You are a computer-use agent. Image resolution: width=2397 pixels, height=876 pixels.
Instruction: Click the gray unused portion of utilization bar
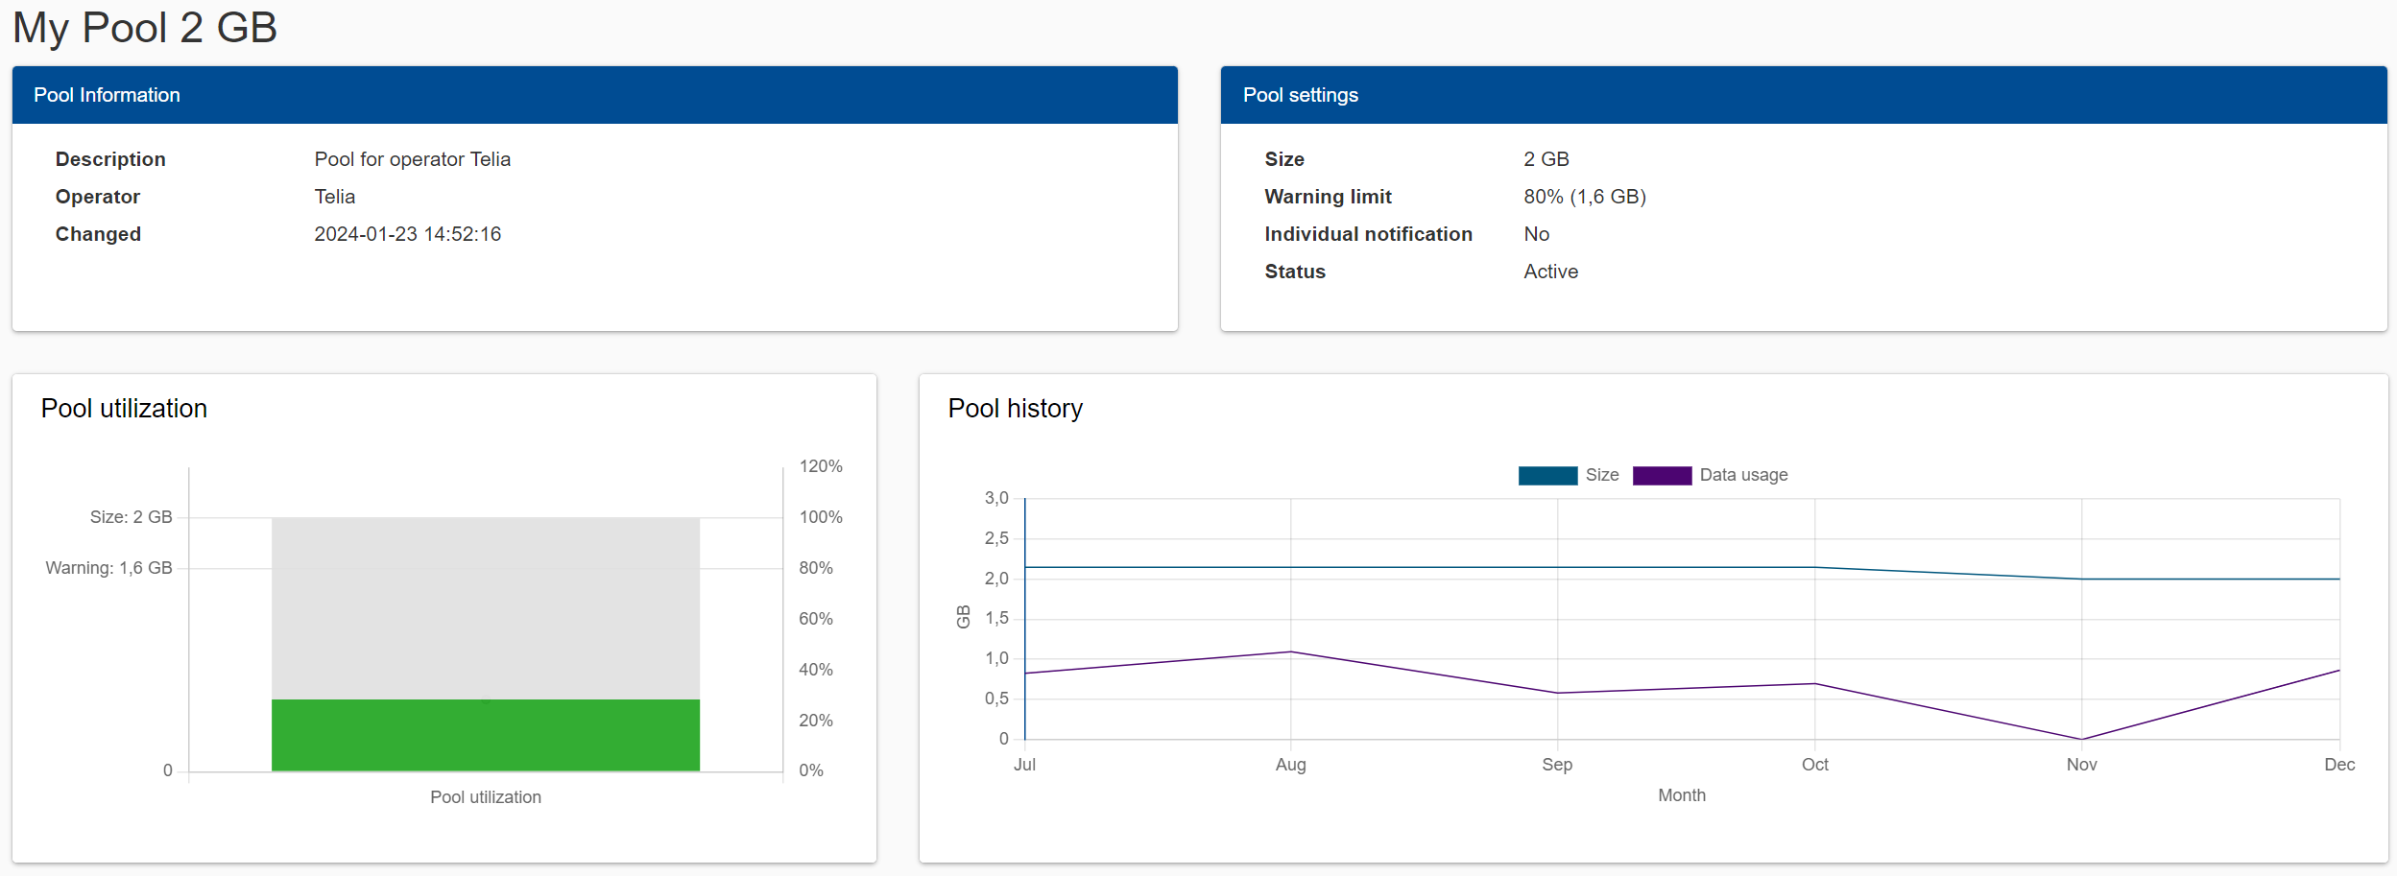[x=486, y=607]
